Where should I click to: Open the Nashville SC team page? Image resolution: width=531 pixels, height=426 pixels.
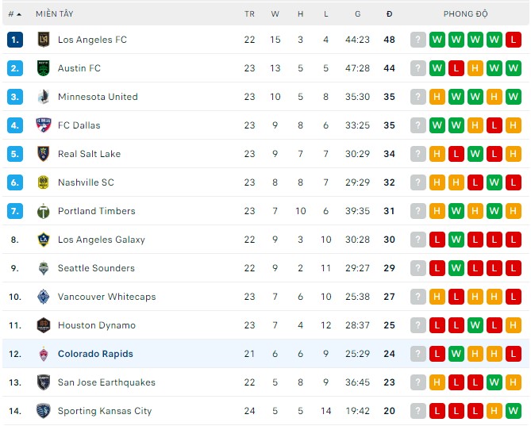click(x=86, y=182)
